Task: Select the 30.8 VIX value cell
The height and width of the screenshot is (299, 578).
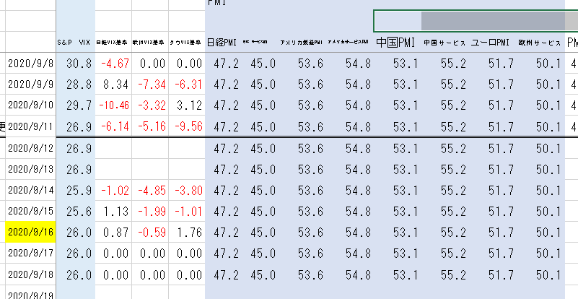Action: (75, 64)
